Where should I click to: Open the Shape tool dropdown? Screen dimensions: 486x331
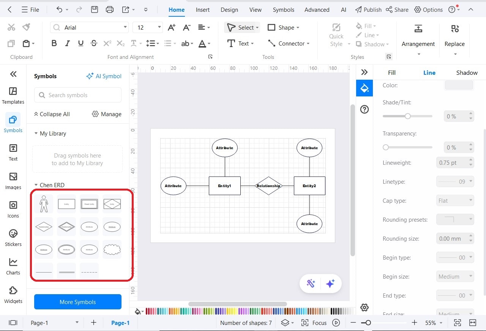(x=298, y=27)
